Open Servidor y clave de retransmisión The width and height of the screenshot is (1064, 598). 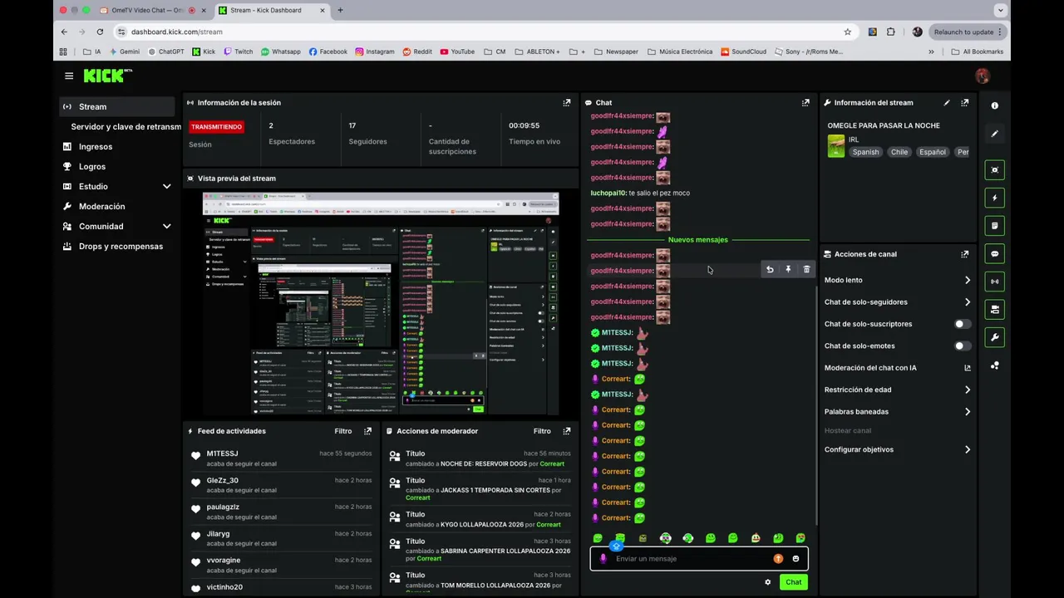click(126, 126)
